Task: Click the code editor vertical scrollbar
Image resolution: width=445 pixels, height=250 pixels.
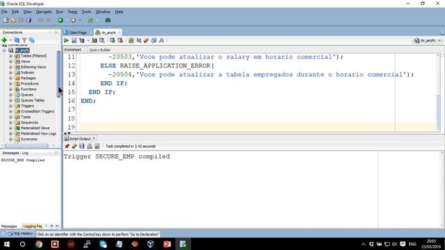Action: pyautogui.click(x=438, y=112)
